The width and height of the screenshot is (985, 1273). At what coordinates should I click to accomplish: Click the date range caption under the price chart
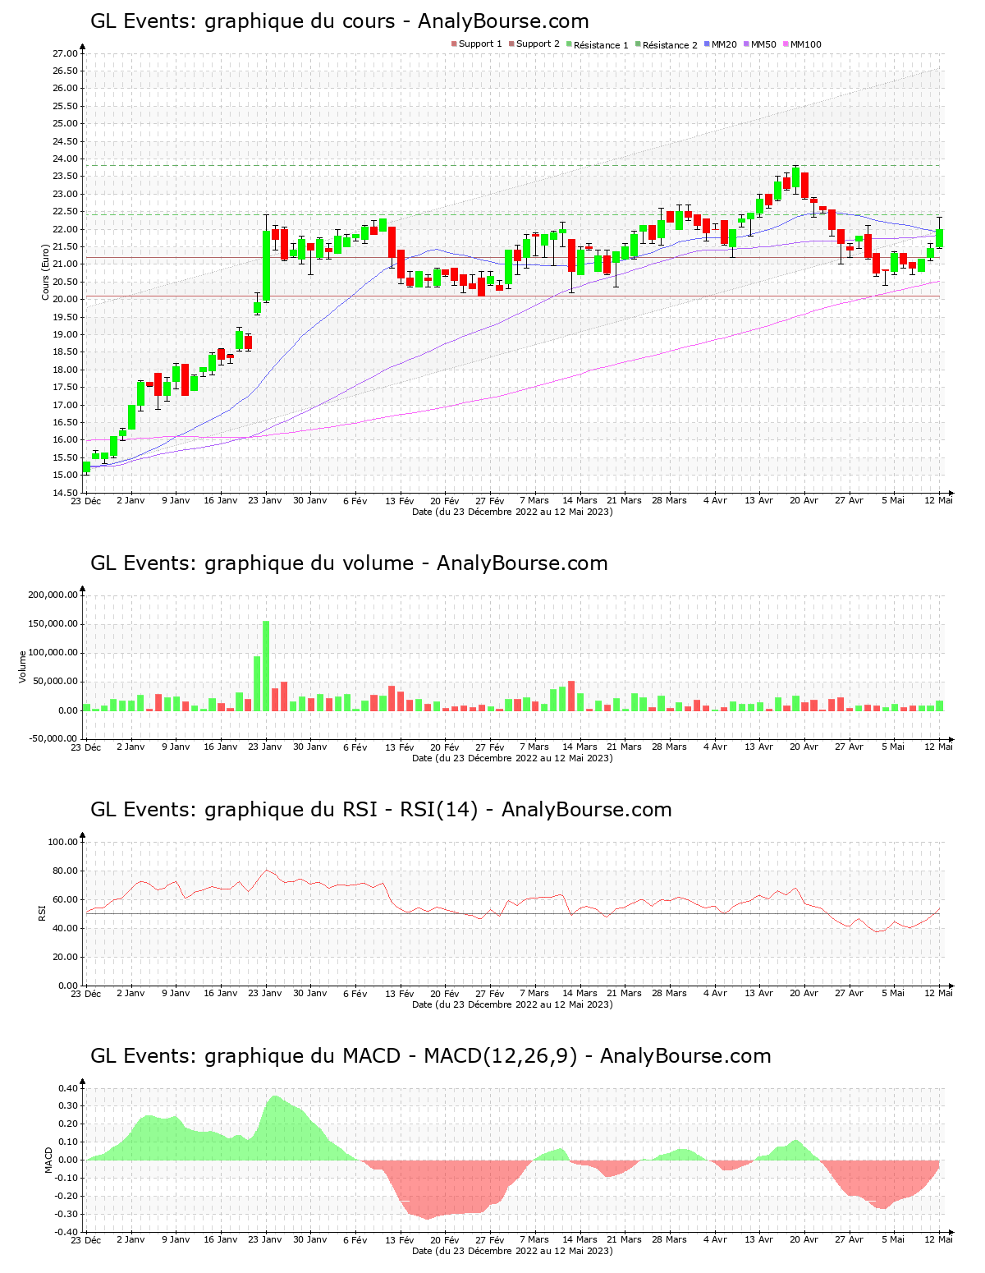click(x=512, y=512)
